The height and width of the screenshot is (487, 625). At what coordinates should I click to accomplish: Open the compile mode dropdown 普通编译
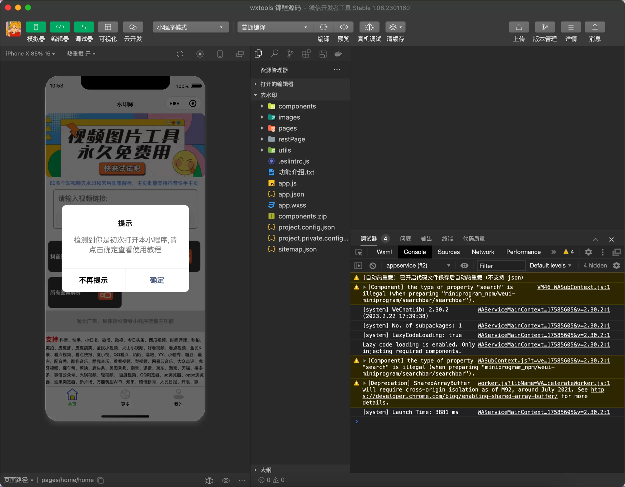tap(275, 27)
